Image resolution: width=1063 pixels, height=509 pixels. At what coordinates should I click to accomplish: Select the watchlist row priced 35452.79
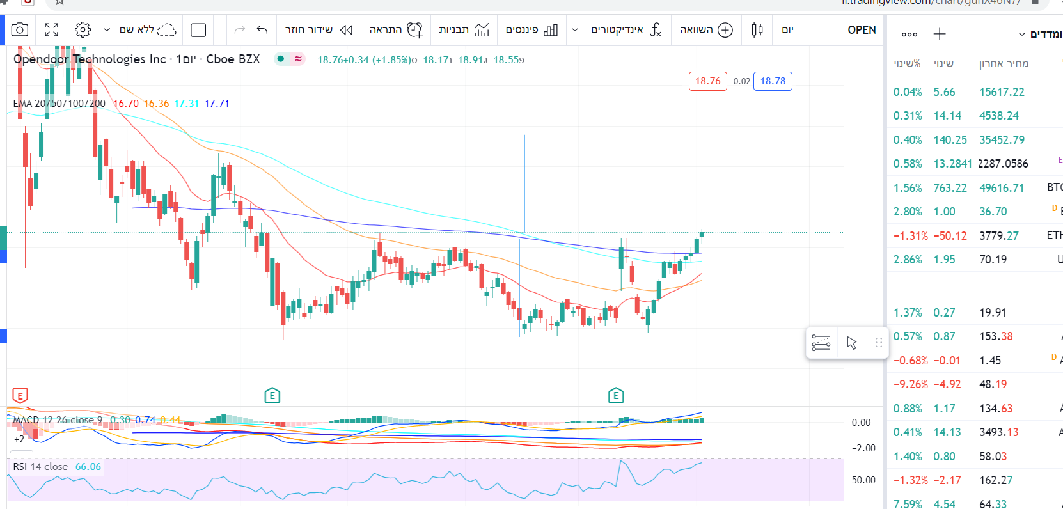pos(975,140)
